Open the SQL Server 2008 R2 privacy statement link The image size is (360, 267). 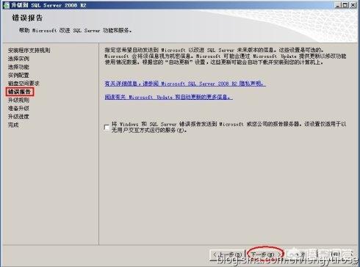185,84
